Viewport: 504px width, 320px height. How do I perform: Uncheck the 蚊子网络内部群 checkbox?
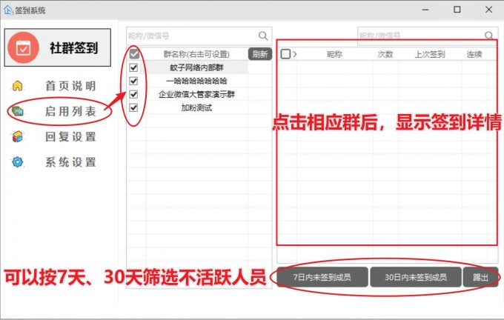point(133,67)
